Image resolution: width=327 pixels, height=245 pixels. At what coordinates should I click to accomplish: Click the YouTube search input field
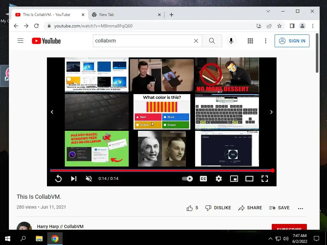click(143, 41)
